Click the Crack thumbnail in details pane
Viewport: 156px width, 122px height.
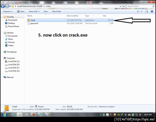[7, 108]
